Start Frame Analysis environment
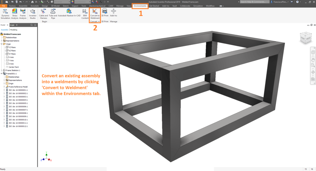The width and height of the screenshot is (316, 171). point(23,14)
